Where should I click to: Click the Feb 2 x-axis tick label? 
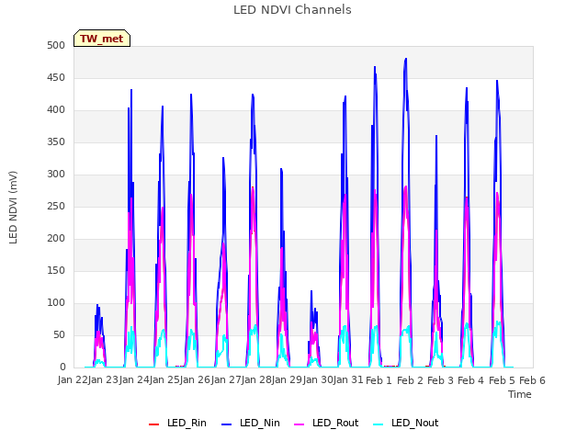coord(410,380)
